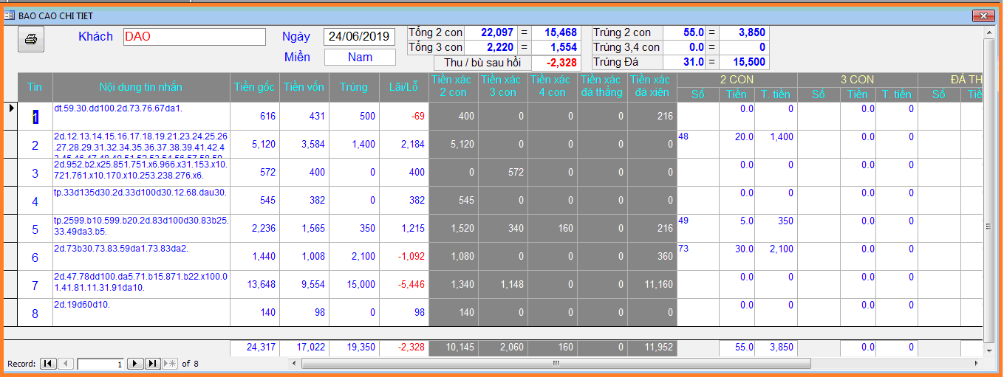Click the Ngày date field 24/06/2019
The width and height of the screenshot is (1004, 377).
click(358, 37)
